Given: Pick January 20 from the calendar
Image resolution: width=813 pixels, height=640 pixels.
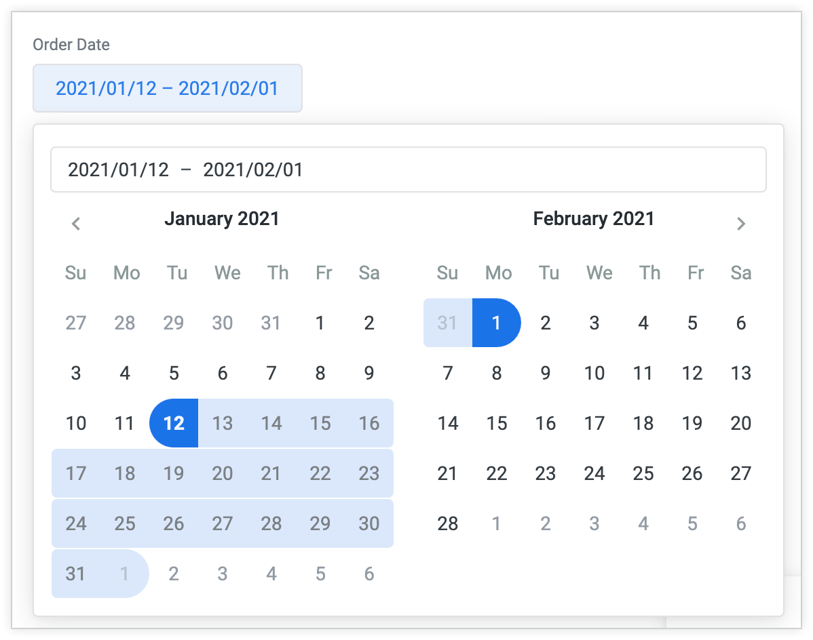Looking at the screenshot, I should [x=223, y=473].
